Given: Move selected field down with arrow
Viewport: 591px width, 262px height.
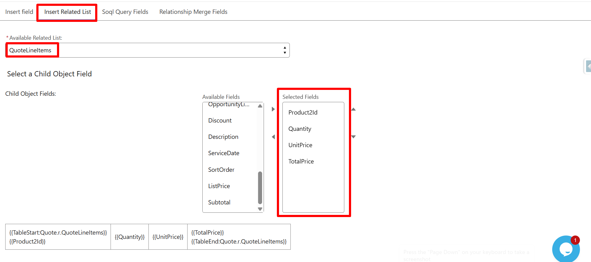Looking at the screenshot, I should (x=354, y=137).
